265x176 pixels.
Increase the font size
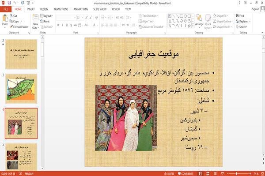(x=87, y=18)
